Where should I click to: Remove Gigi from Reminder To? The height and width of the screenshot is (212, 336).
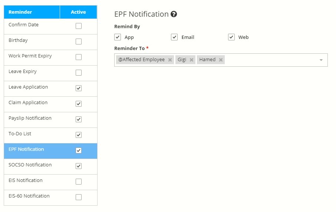(191, 60)
